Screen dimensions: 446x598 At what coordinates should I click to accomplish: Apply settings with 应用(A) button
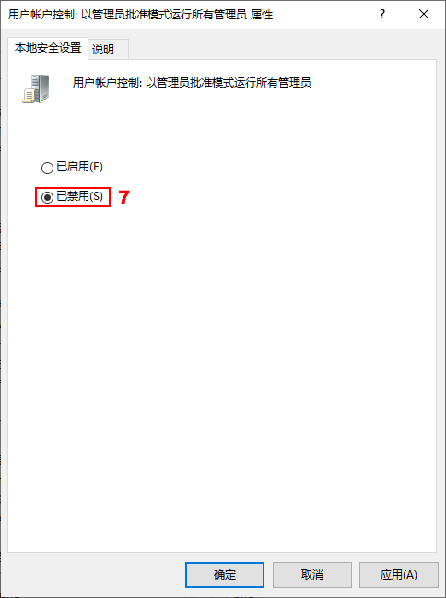tap(399, 575)
